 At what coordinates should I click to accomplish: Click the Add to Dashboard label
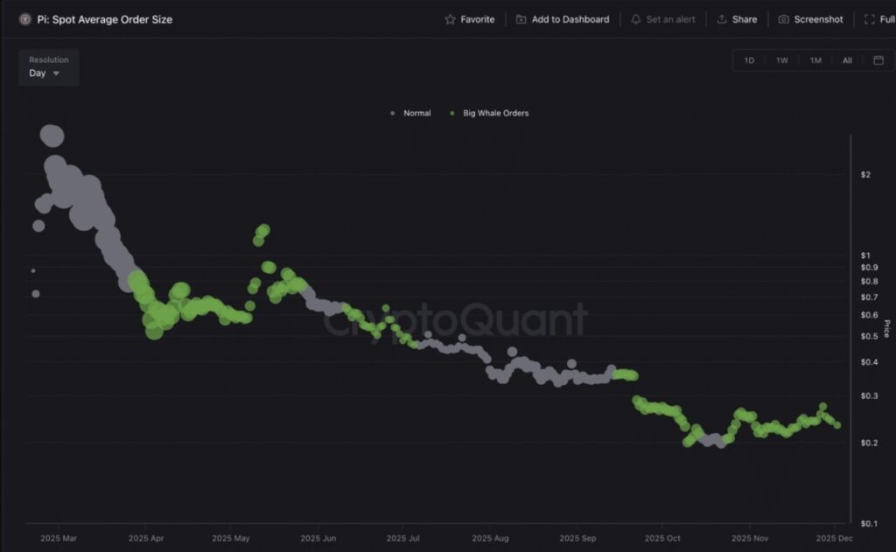tap(570, 19)
